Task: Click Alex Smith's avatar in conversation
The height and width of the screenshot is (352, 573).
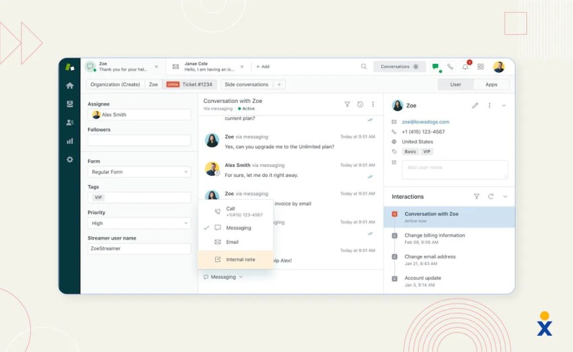Action: click(212, 169)
